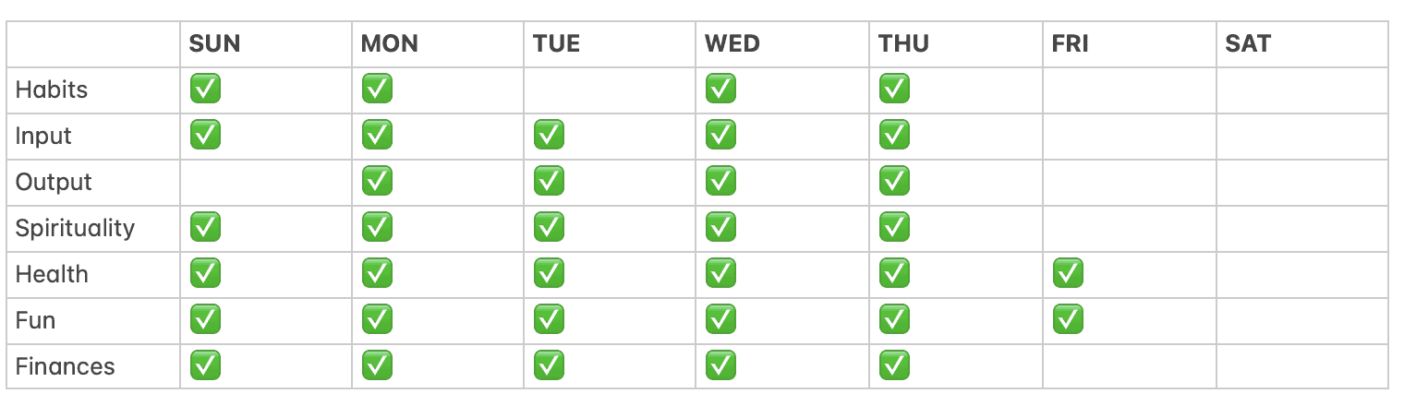Toggle the Input checkmark for TUE

tap(549, 136)
